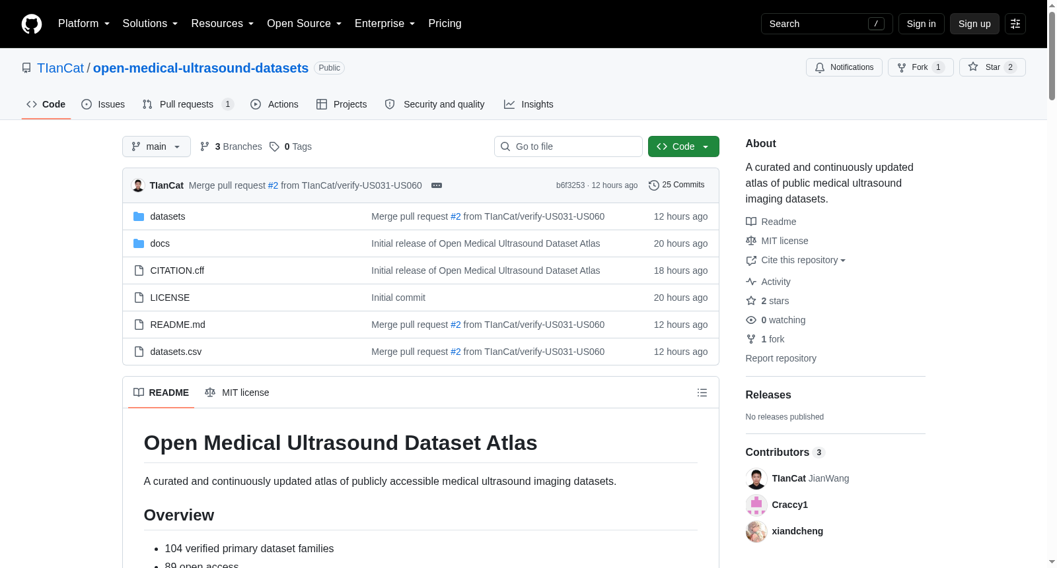
Task: Open the header settings sliders icon
Action: point(1015,24)
